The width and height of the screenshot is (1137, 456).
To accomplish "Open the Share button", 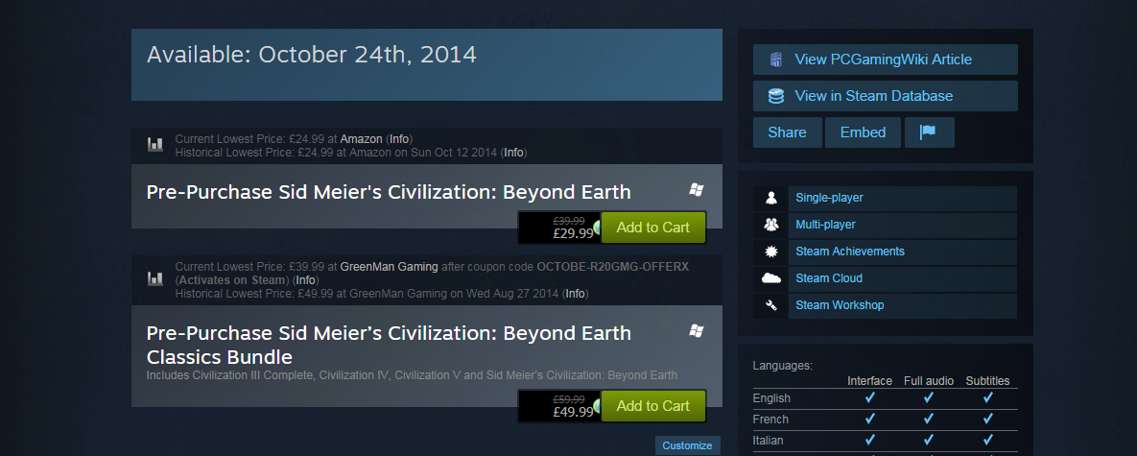I will point(788,132).
